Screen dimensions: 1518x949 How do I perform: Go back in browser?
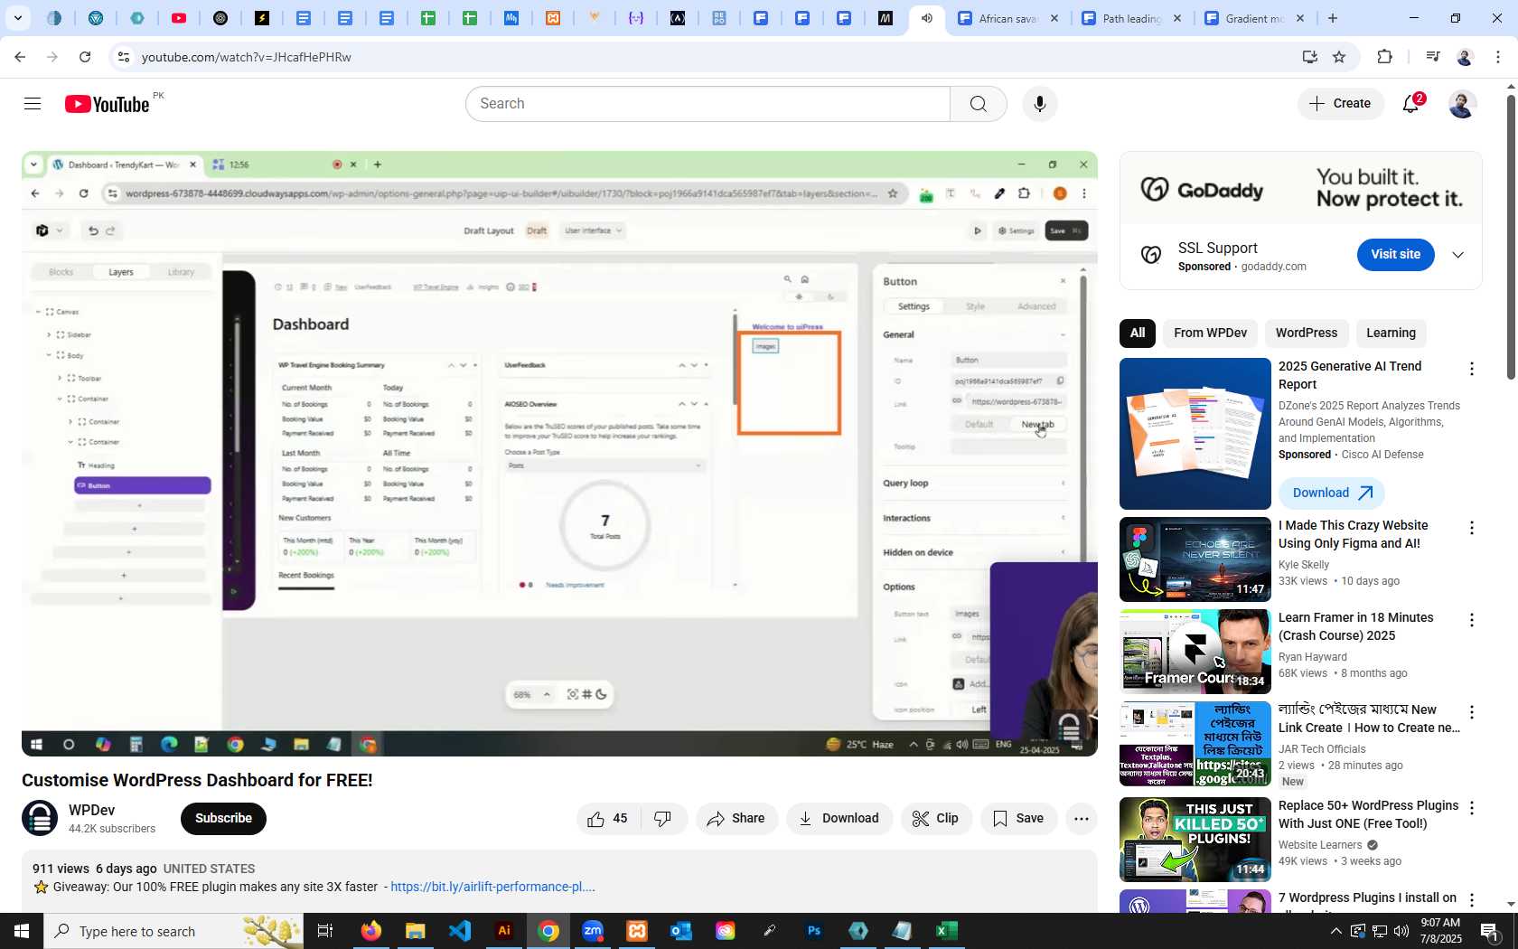point(20,57)
